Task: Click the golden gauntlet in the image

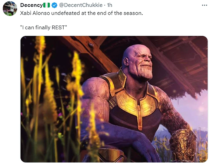Action: point(184,145)
